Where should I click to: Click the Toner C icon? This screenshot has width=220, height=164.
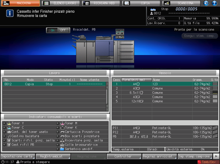[x=9, y=128]
